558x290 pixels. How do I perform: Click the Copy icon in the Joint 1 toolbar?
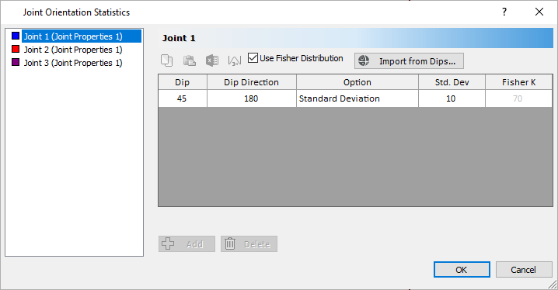166,60
